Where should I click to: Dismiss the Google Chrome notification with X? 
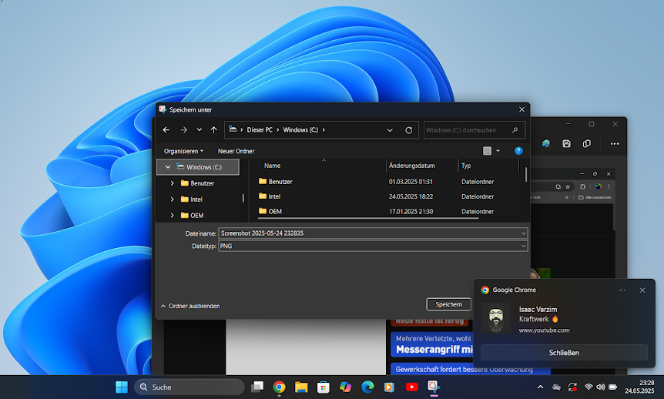642,290
